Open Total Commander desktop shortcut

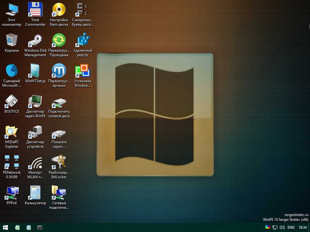tap(35, 10)
